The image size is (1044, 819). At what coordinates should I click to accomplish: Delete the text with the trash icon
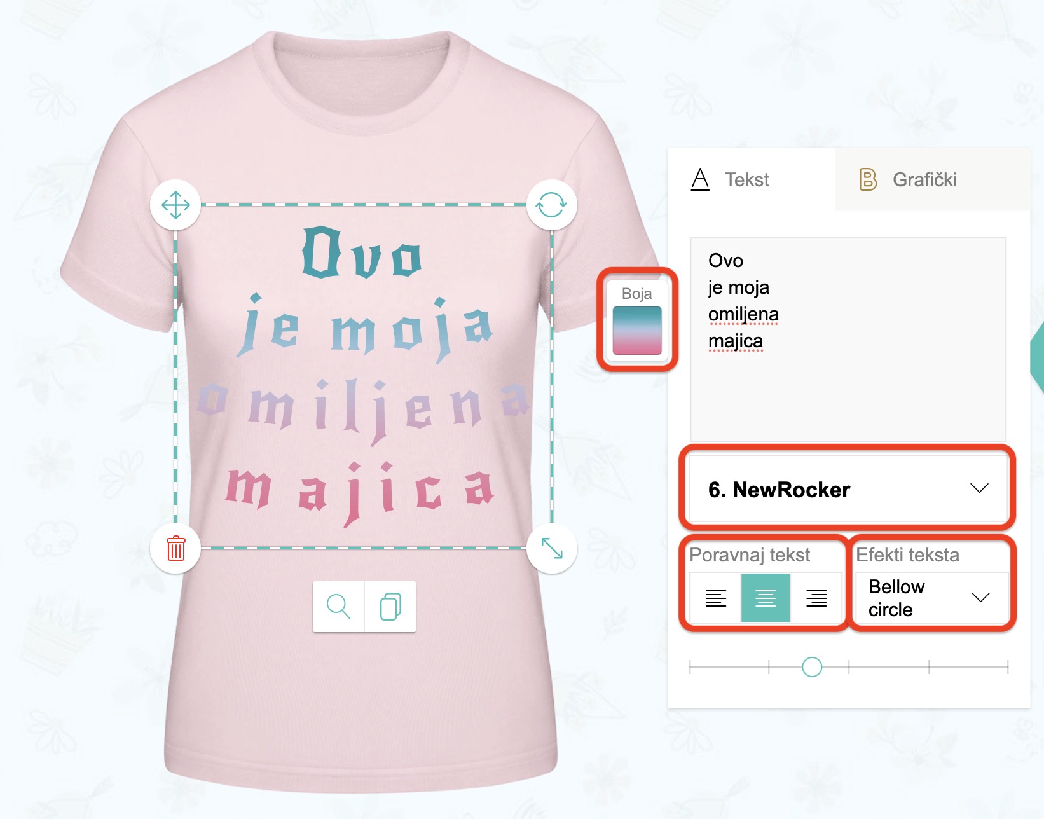click(175, 548)
